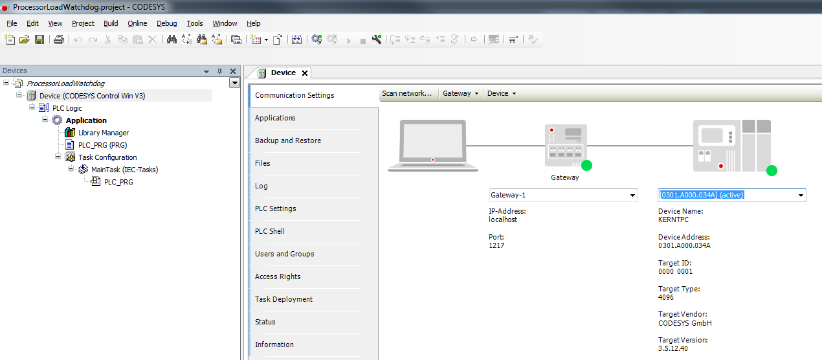Open the Gateway-1 combo box
Image resolution: width=822 pixels, height=360 pixels.
[562, 196]
